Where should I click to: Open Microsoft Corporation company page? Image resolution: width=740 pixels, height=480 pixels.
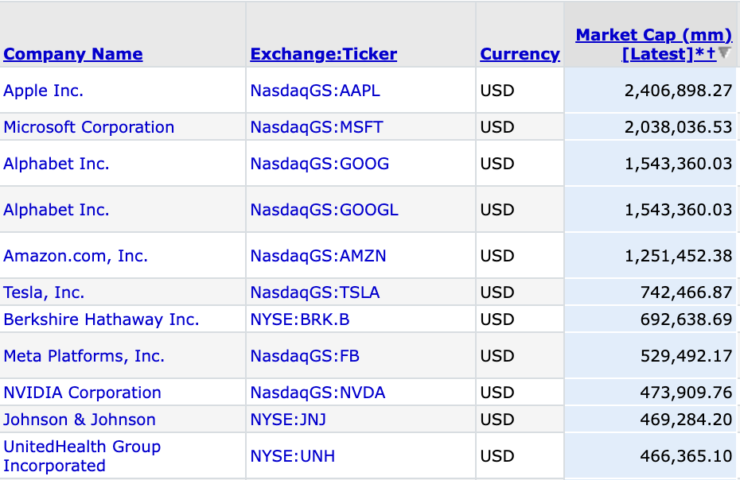(88, 127)
